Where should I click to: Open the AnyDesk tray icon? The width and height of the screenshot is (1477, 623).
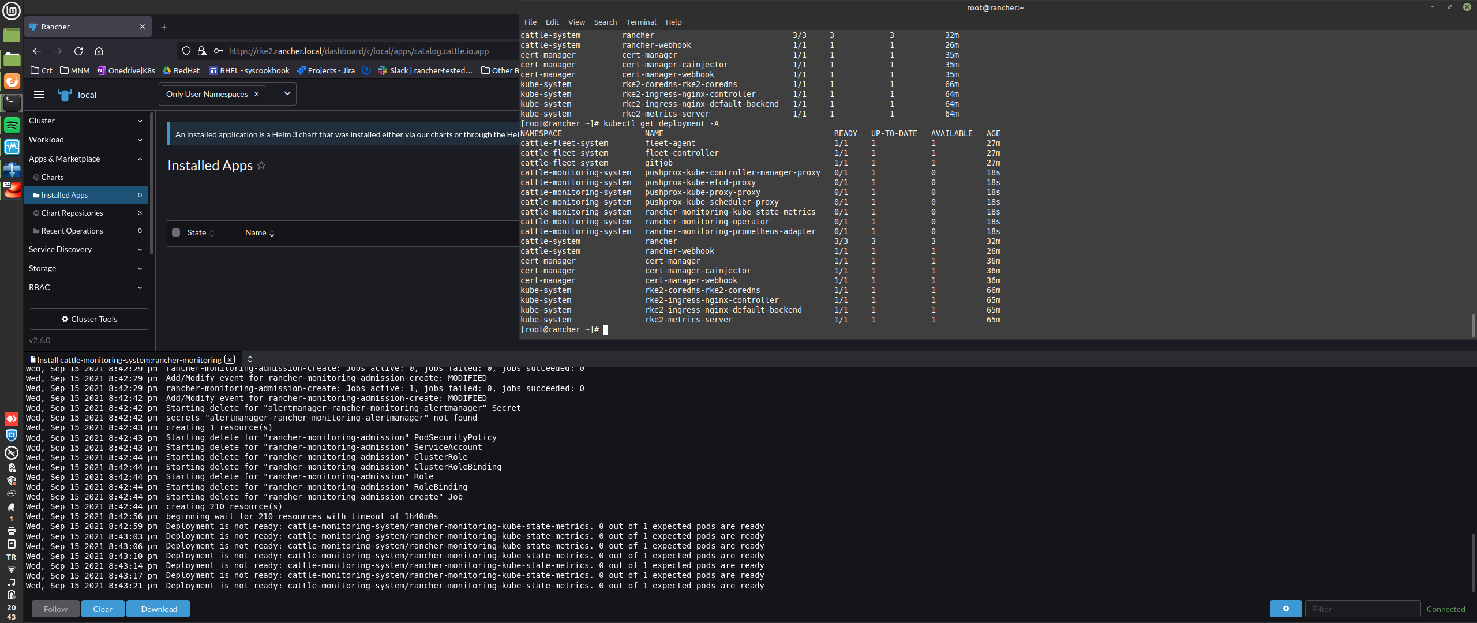pos(12,419)
